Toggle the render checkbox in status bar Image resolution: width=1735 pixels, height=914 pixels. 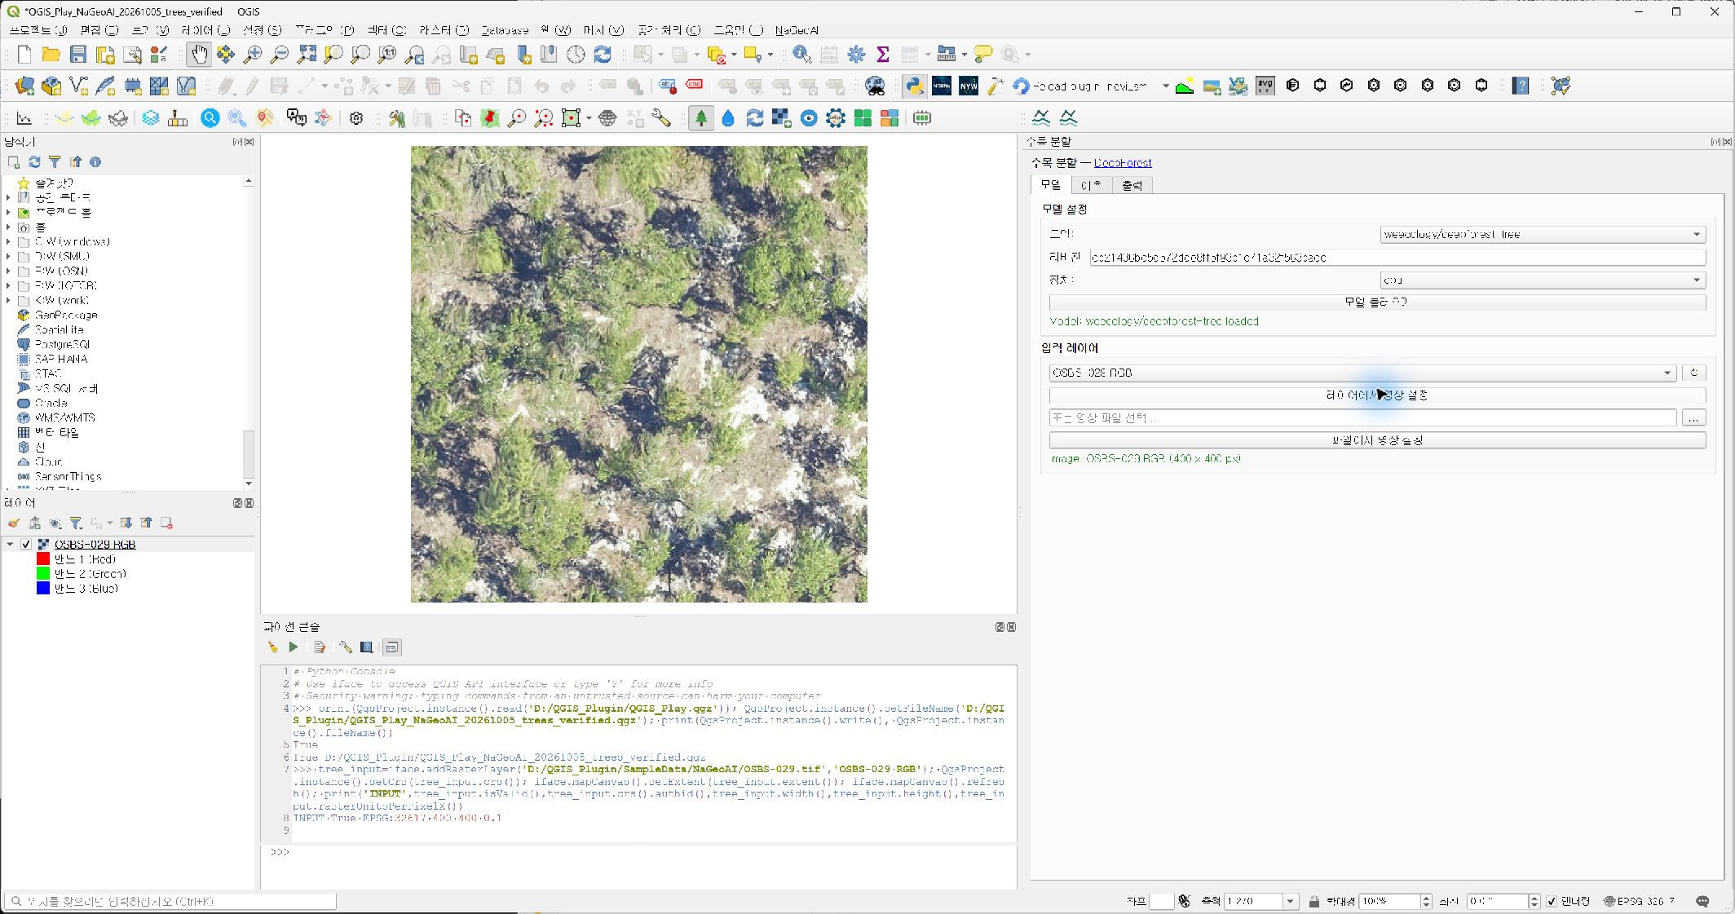(x=1552, y=901)
